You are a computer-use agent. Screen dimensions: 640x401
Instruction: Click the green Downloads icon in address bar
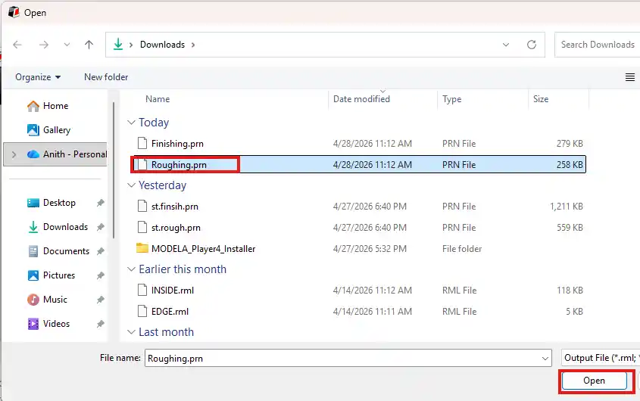pos(118,44)
